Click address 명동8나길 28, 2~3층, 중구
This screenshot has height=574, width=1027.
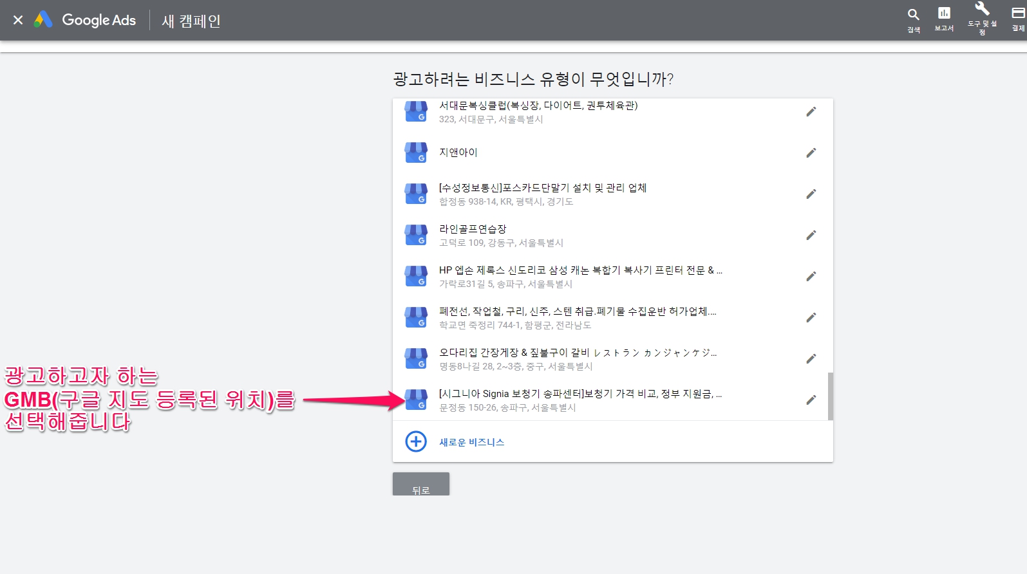pyautogui.click(x=516, y=366)
